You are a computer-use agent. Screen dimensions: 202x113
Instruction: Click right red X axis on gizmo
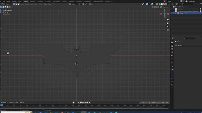(168, 14)
